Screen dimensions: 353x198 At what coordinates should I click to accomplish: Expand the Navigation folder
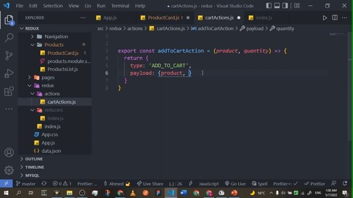coord(56,36)
